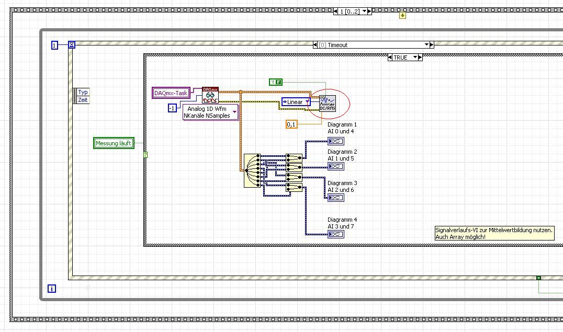Select the Average DC/RMS VI node

[x=328, y=104]
